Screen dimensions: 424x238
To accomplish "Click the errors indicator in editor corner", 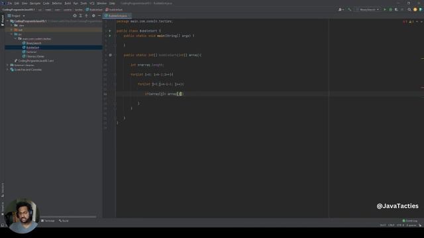I will [405, 22].
